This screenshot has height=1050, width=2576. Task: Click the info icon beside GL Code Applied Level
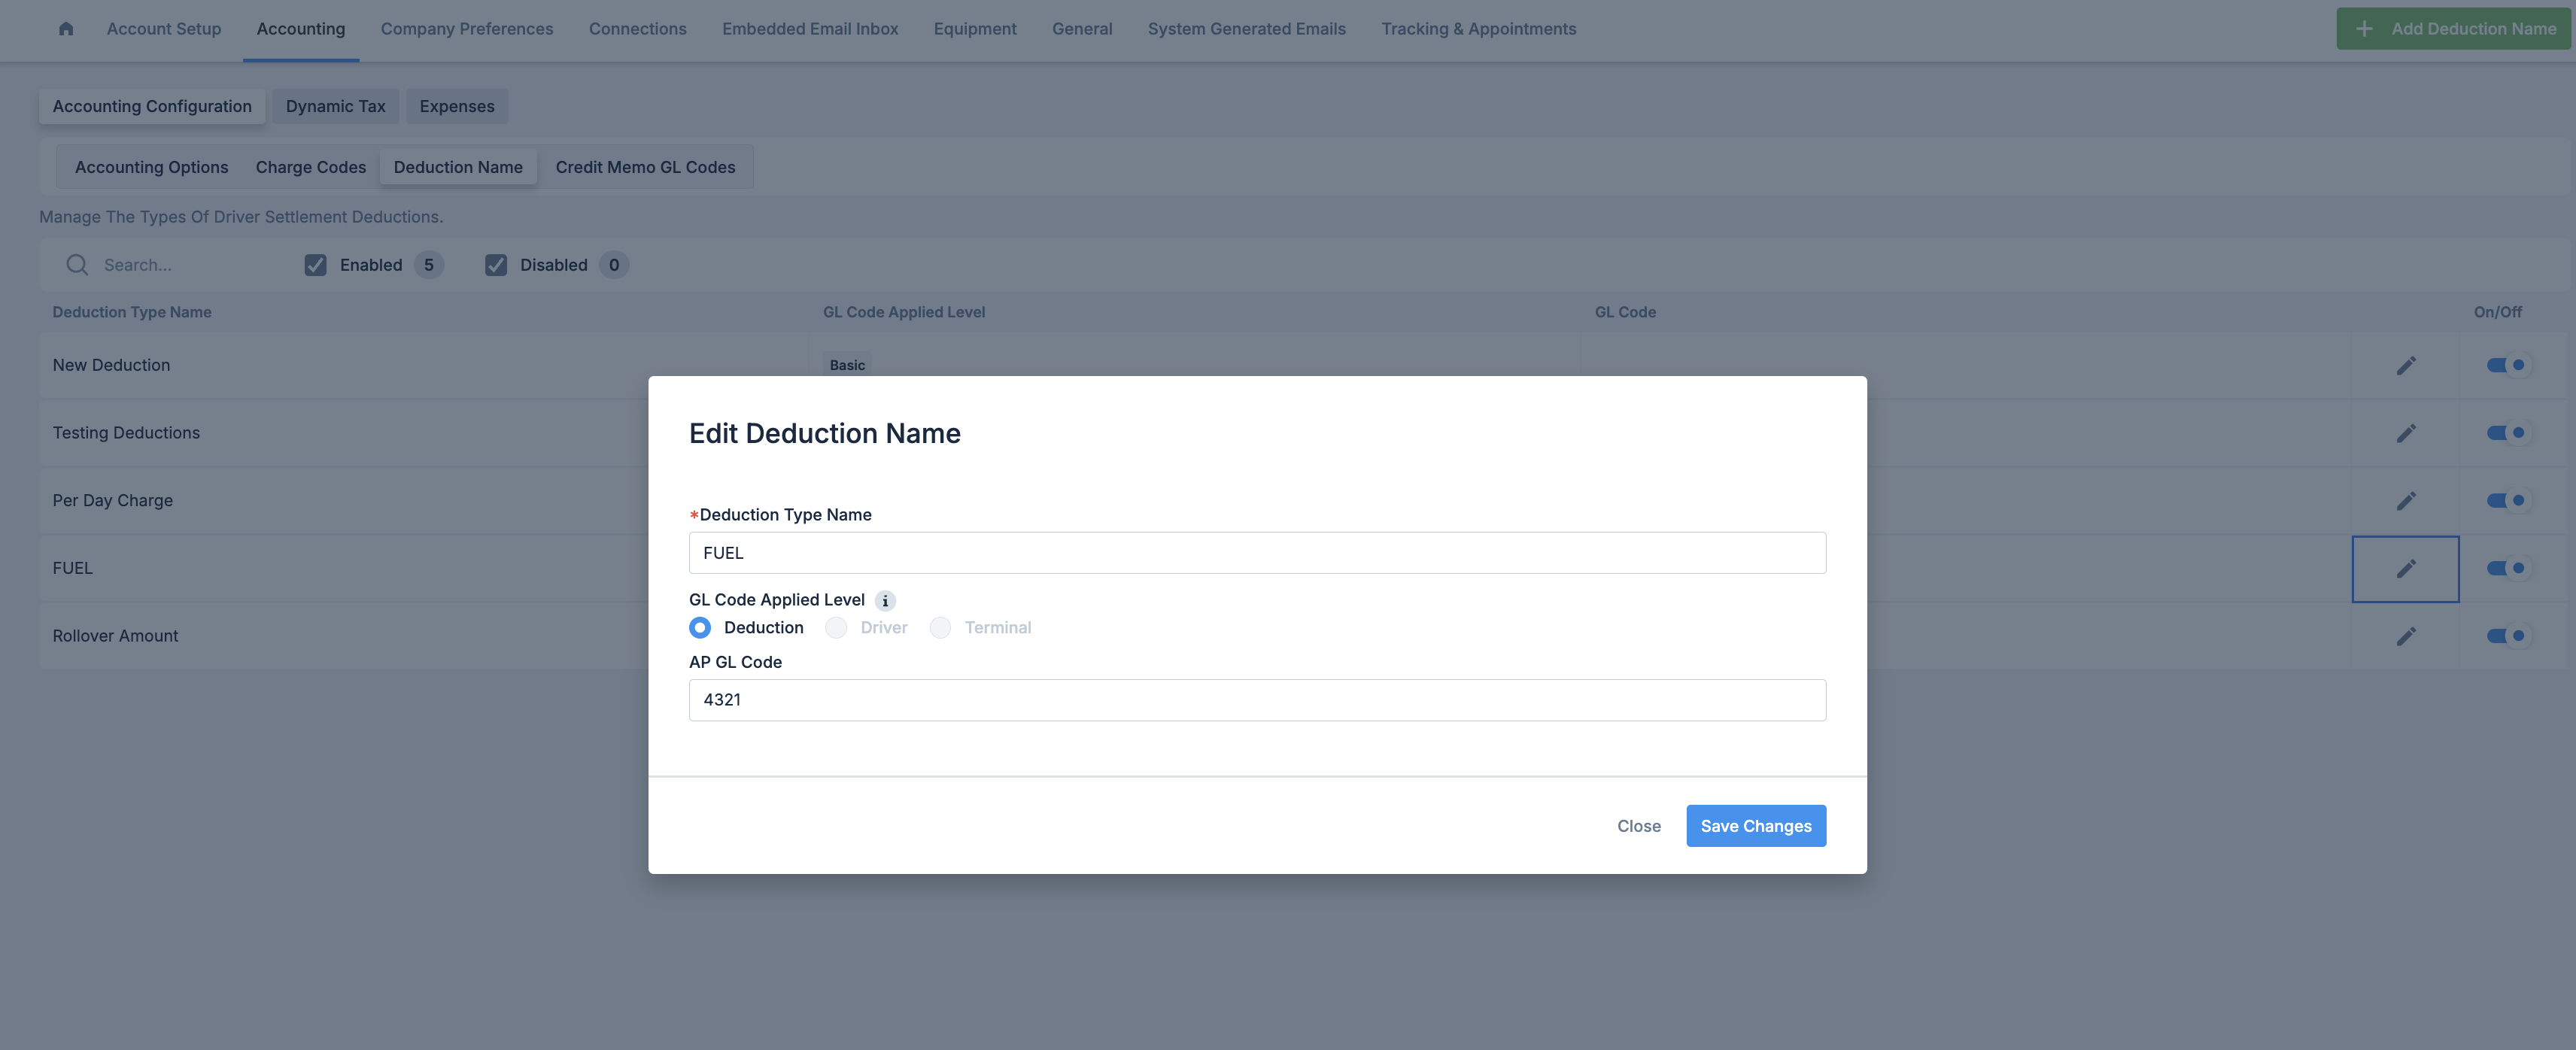click(x=884, y=601)
